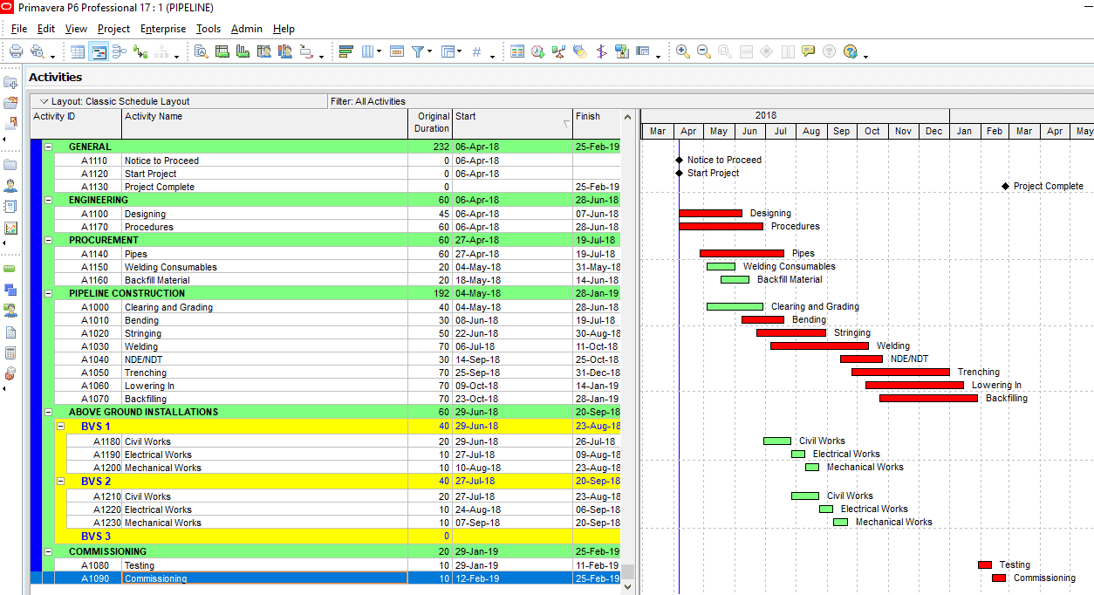Open the Classic Schedule Layout dropdown arrow
Viewport: 1094px width, 595px height.
tap(44, 101)
